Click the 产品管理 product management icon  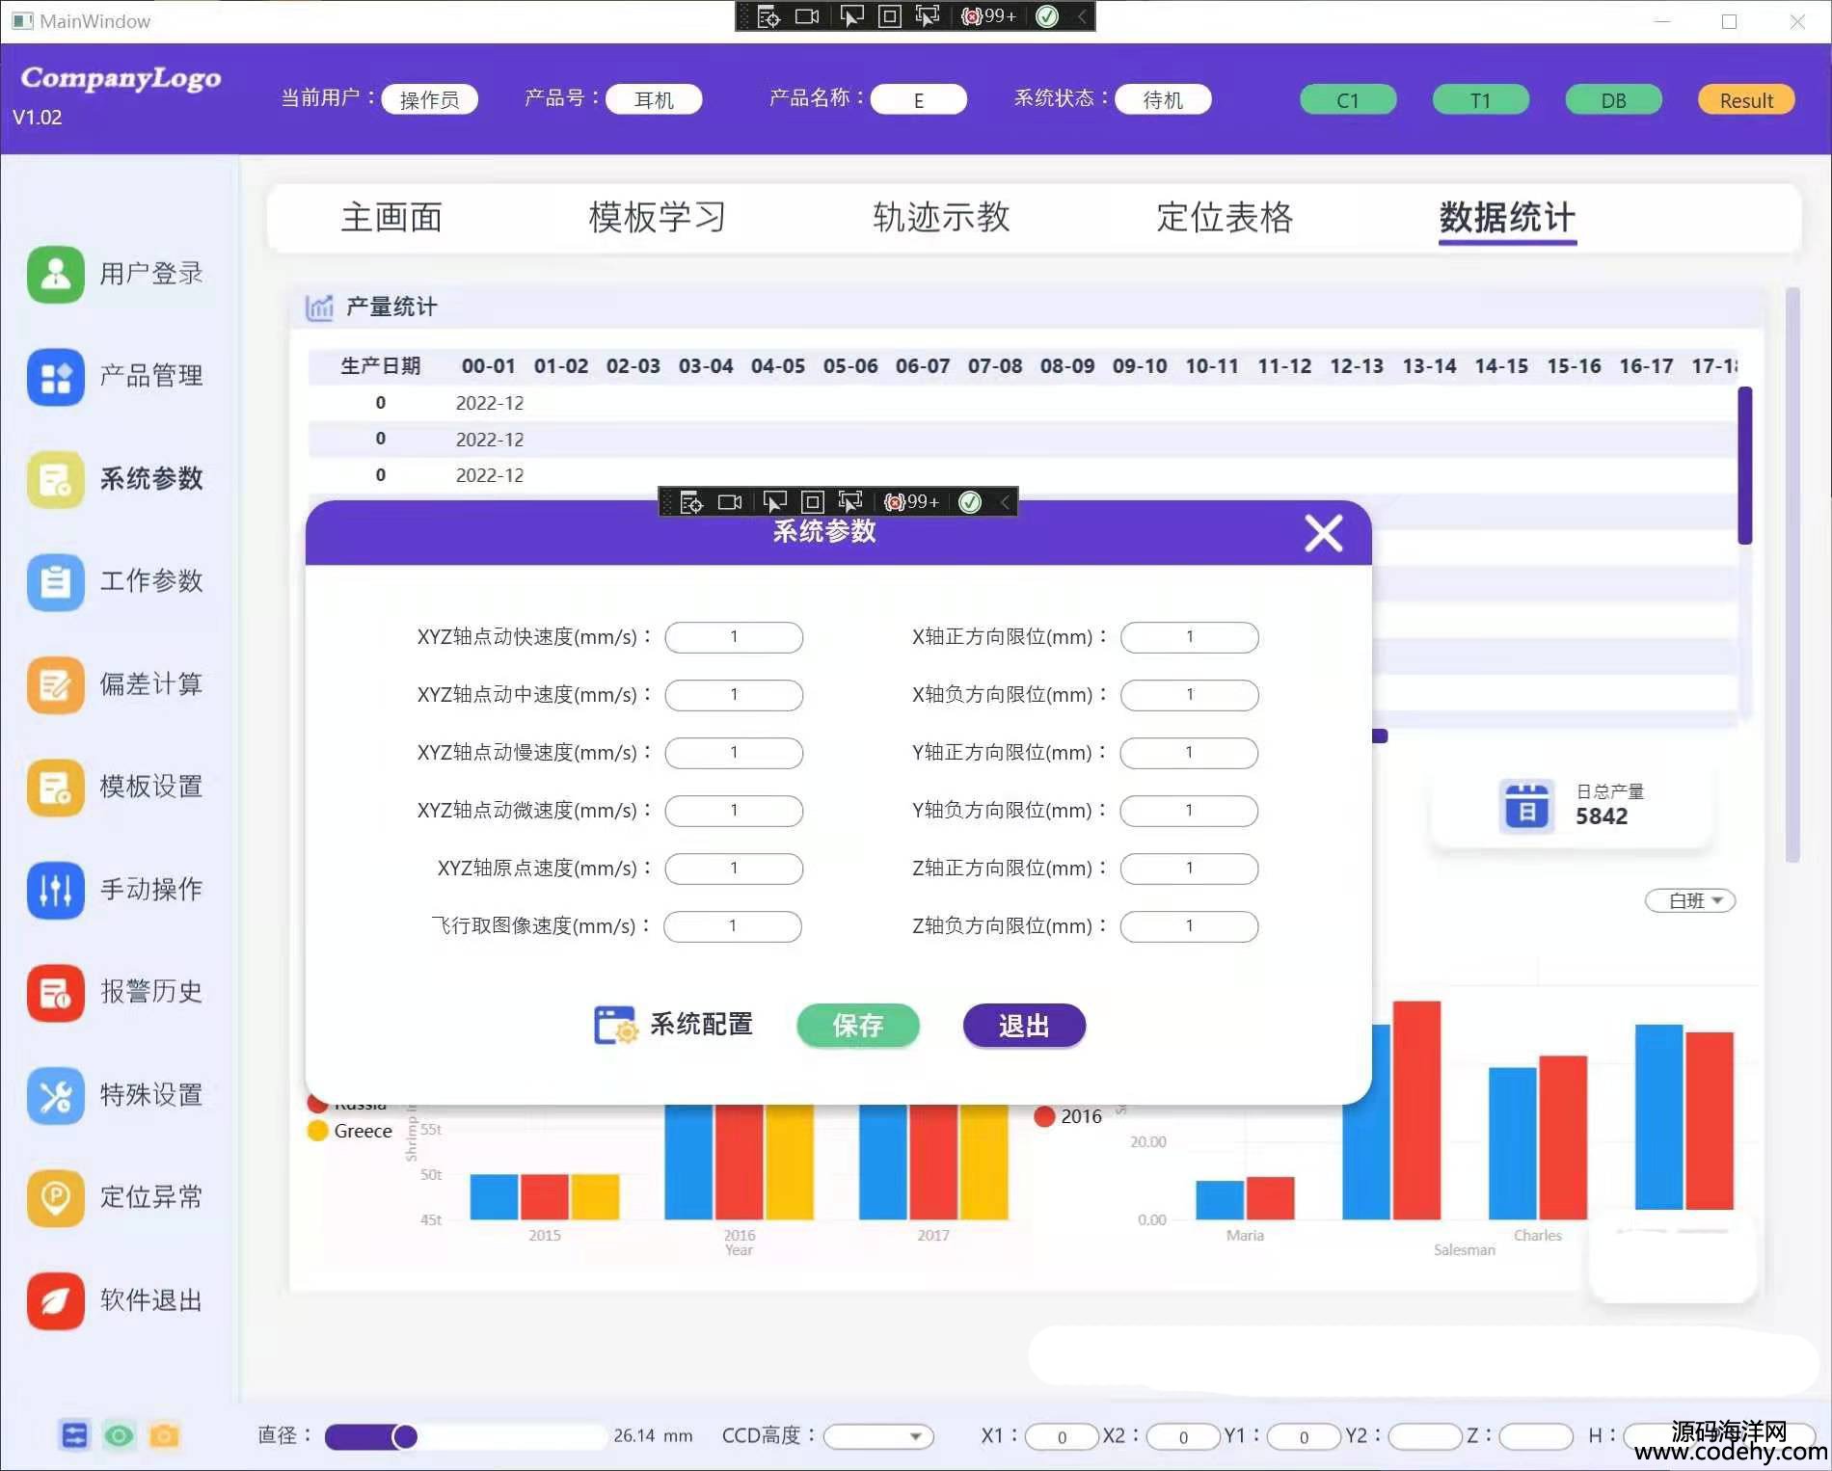click(x=56, y=376)
